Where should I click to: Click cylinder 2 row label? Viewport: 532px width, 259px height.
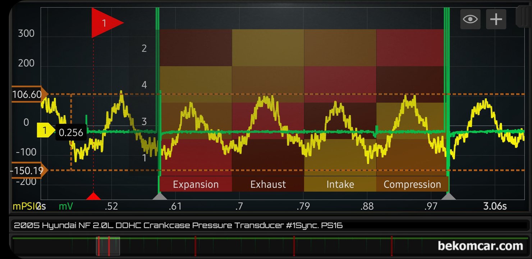coord(144,48)
